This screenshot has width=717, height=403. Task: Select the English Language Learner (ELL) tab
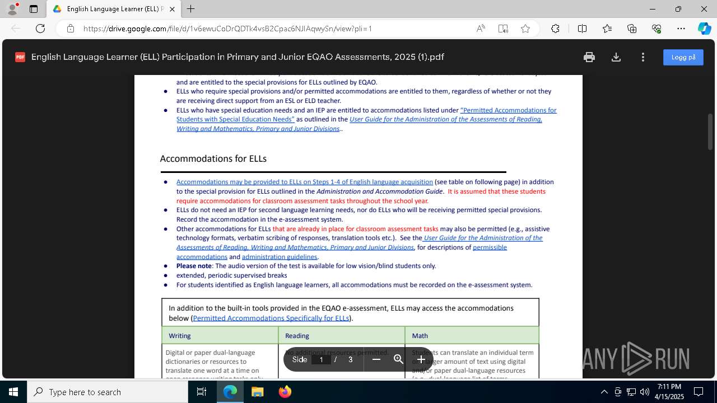114,9
